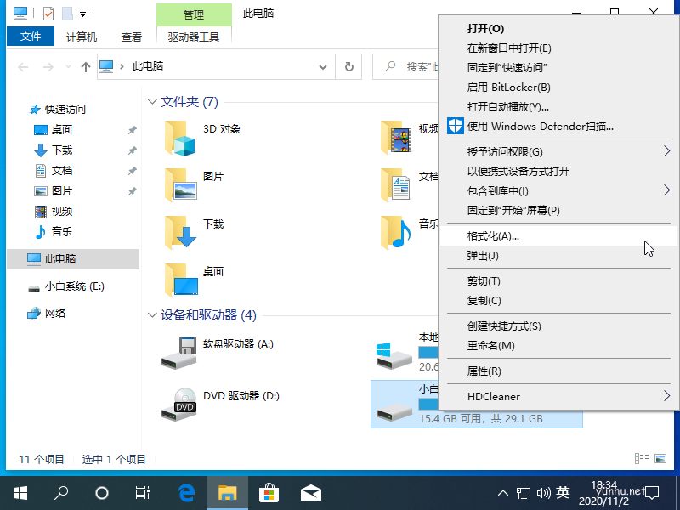Switch to the 查看 ribbon tab
Image resolution: width=680 pixels, height=510 pixels.
click(131, 37)
